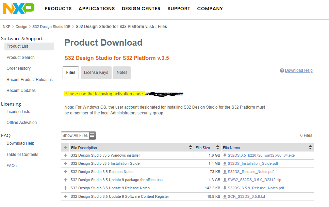Sort files by File Name column

(310, 148)
